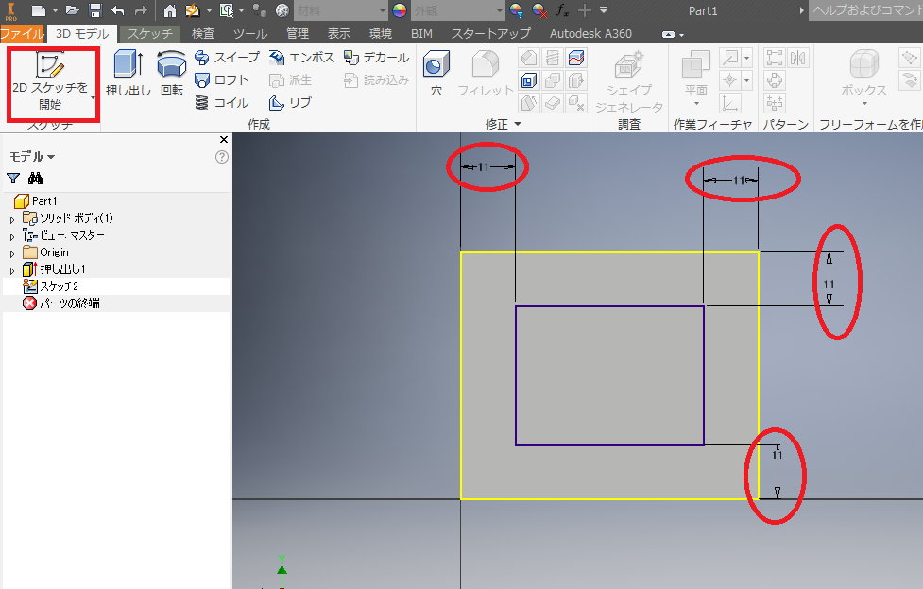The image size is (923, 589).
Task: Select the Revolve (回転) tool
Action: (171, 73)
